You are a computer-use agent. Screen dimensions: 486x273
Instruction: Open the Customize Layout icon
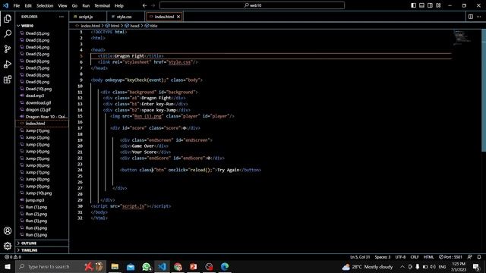(438, 5)
